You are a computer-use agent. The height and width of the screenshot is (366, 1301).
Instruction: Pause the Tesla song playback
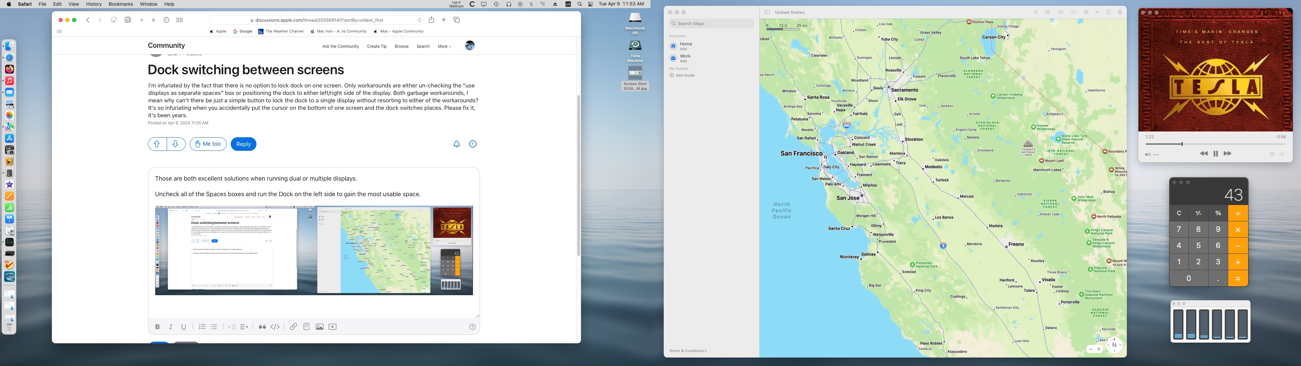point(1216,154)
